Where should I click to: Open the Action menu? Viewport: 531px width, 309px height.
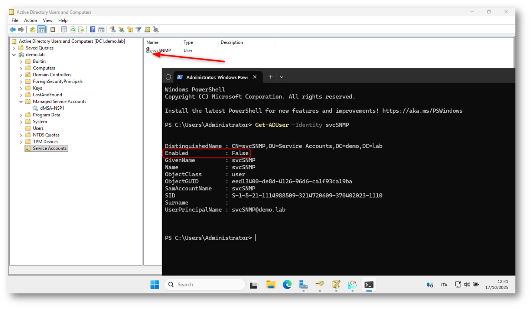pyautogui.click(x=30, y=20)
